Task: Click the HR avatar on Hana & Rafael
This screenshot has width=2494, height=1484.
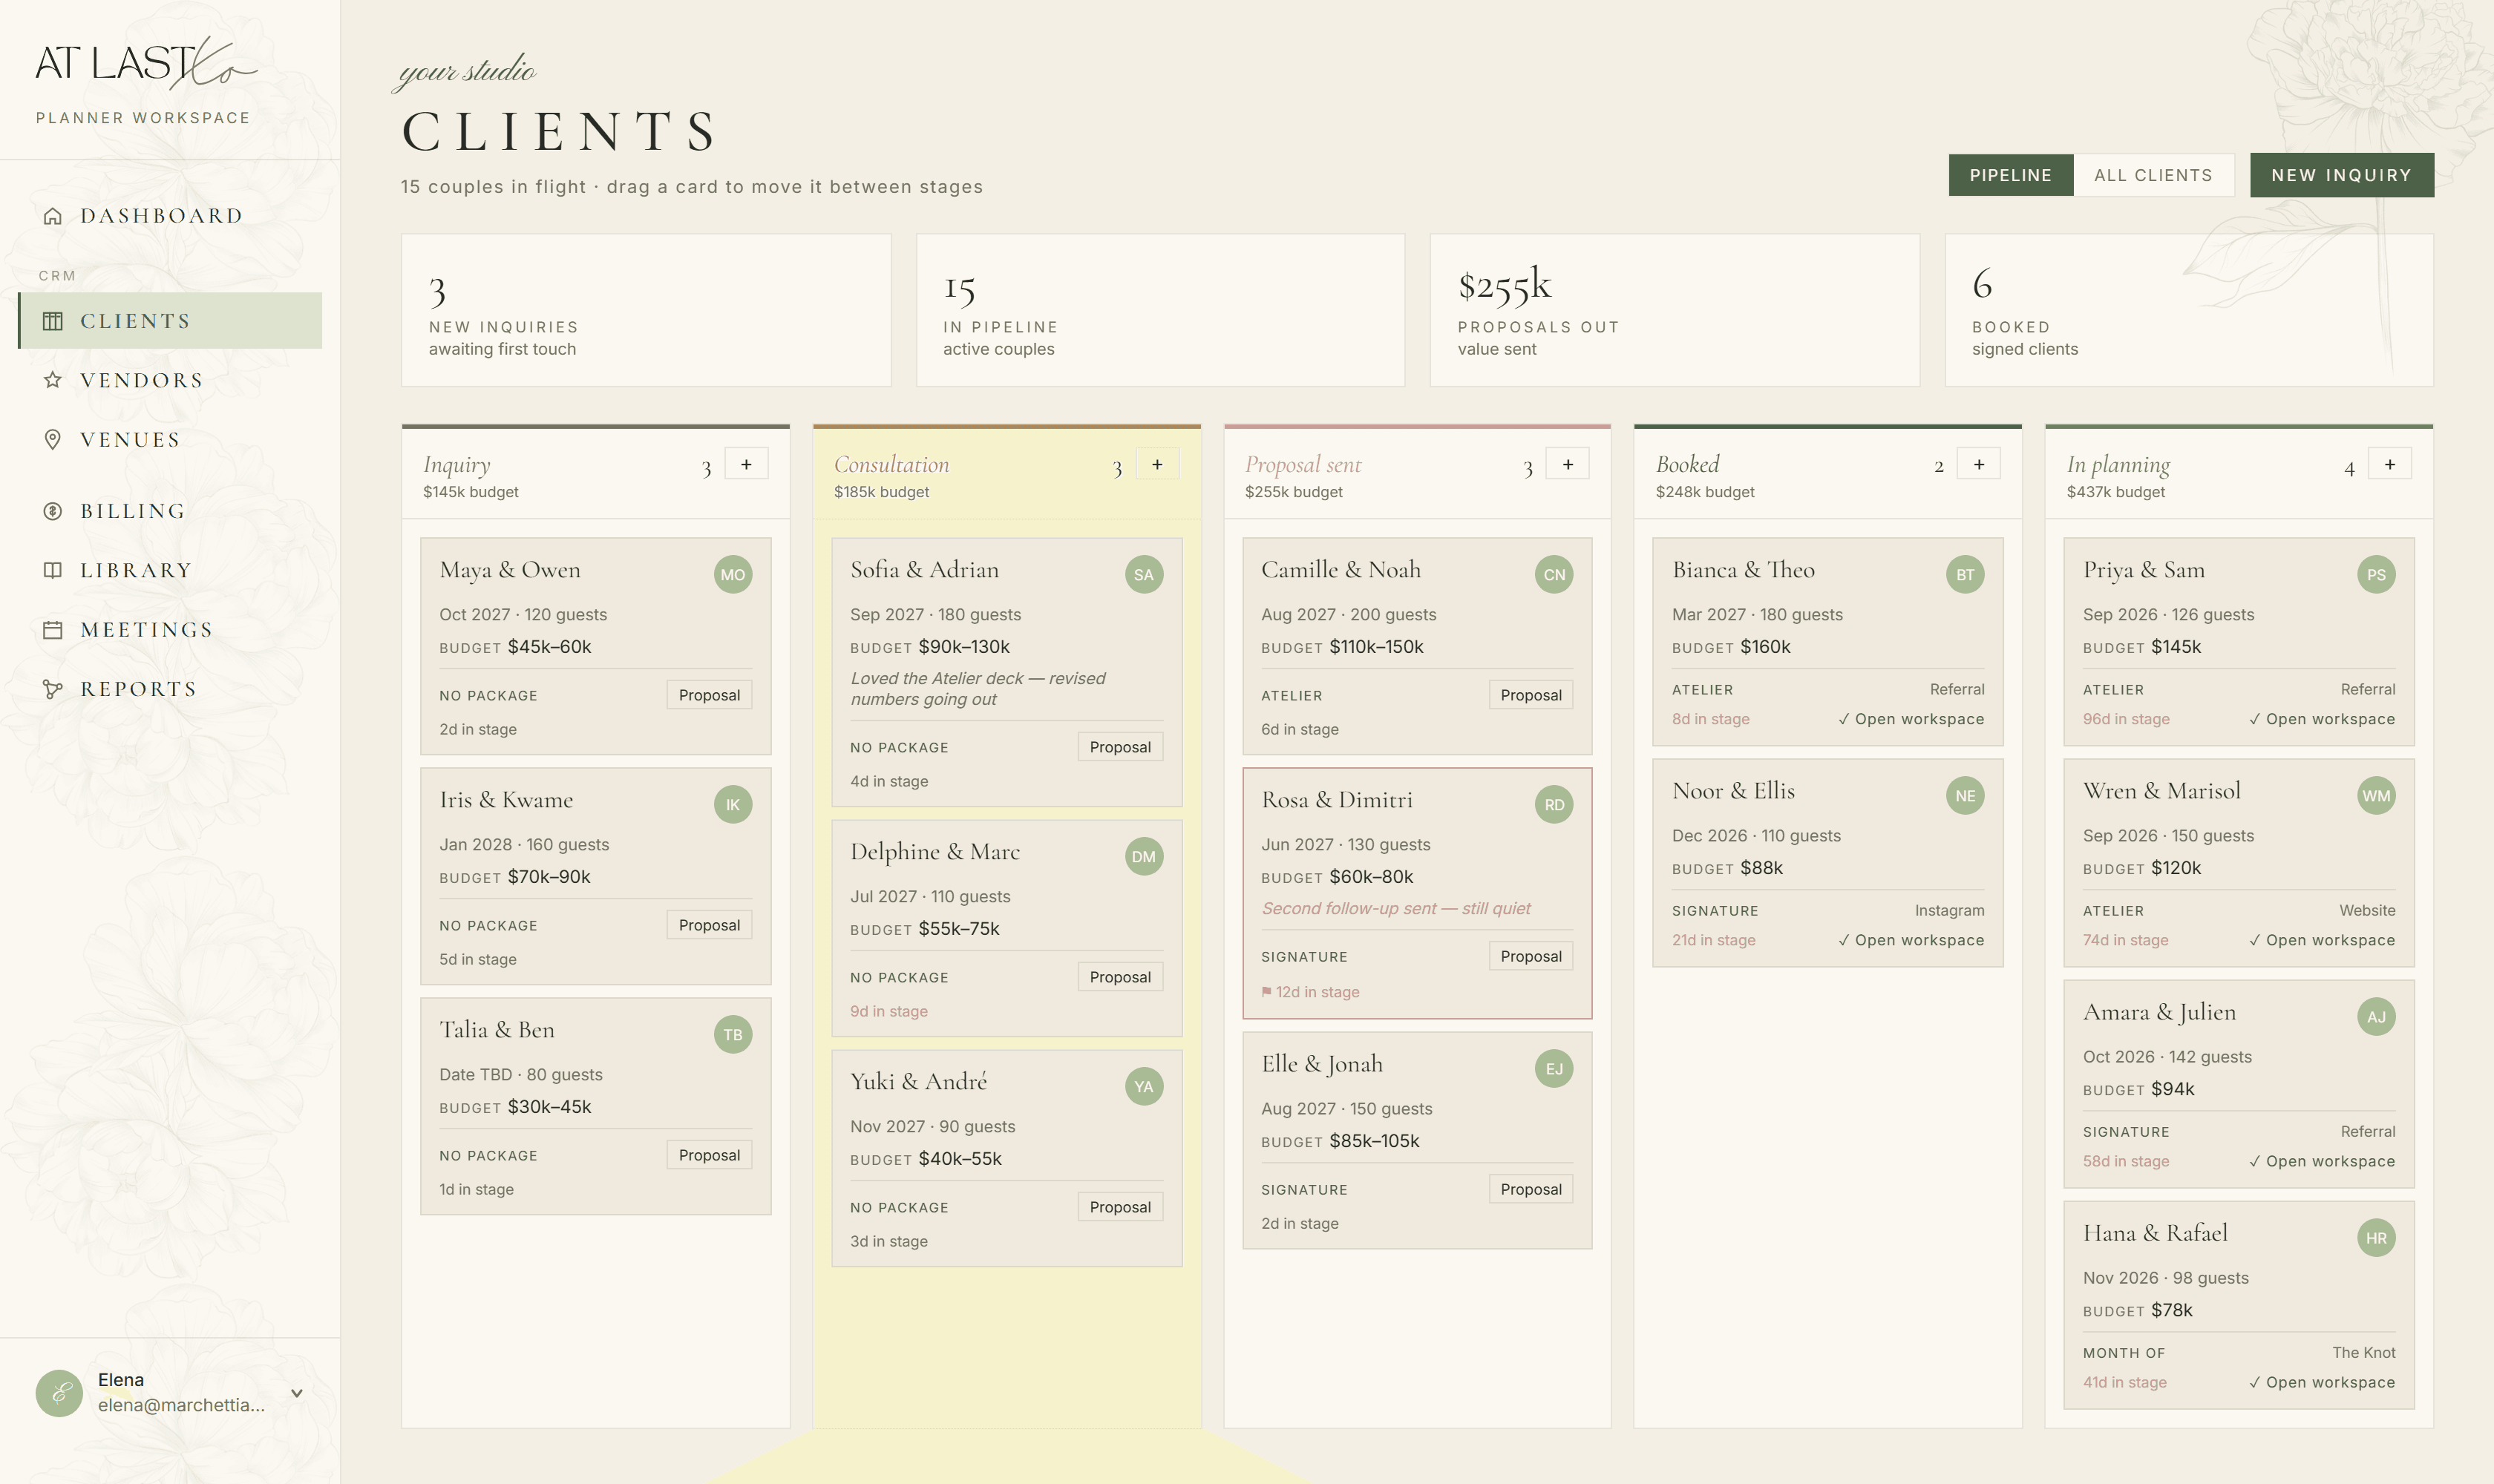Action: point(2376,1238)
